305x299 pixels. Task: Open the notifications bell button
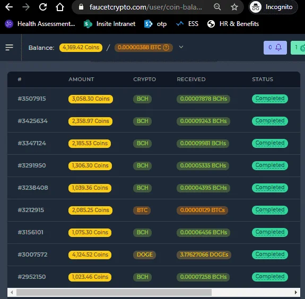tap(275, 47)
